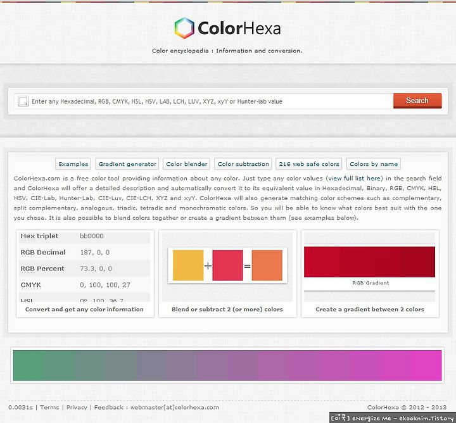Click the '73.3, 0, 0' value

[96, 268]
